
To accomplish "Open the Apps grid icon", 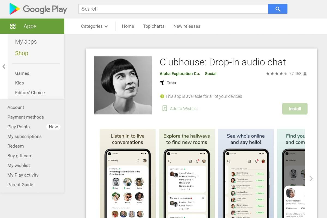I will (13, 26).
